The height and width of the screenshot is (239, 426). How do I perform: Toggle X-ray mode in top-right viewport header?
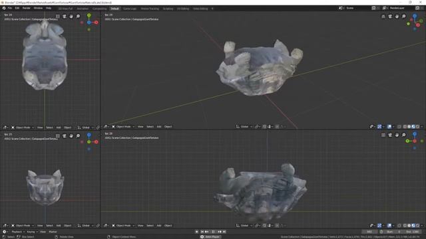click(399, 127)
